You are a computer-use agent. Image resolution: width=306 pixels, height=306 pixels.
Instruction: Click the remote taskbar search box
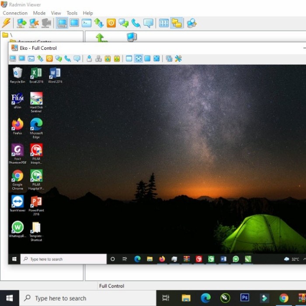pyautogui.click(x=63, y=259)
